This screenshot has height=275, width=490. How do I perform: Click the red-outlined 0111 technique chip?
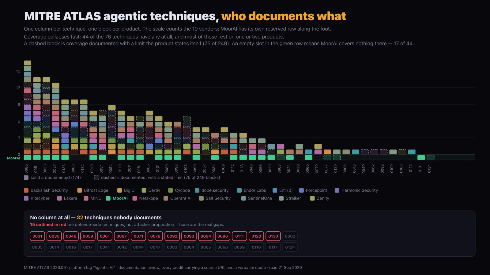pos(239,236)
